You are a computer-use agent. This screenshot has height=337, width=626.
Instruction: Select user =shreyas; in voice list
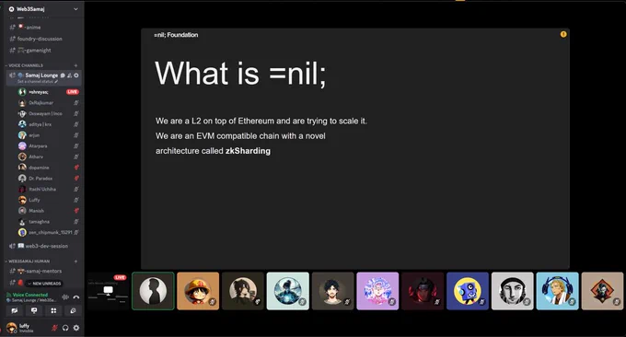39,92
